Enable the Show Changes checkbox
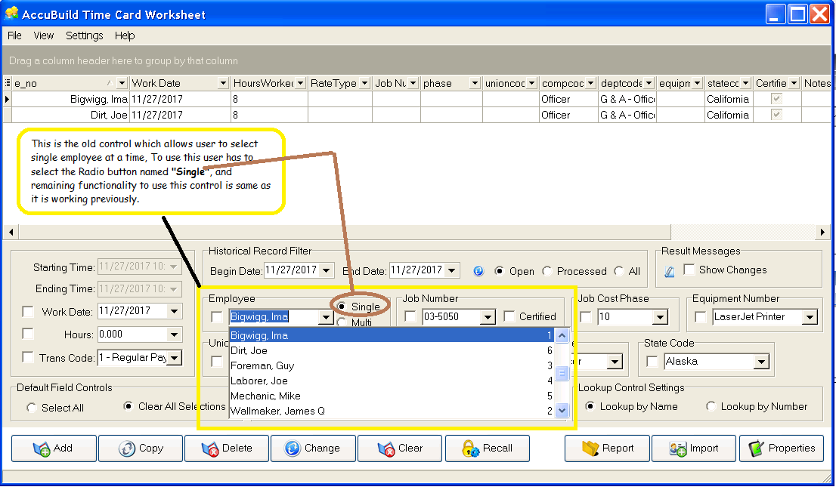This screenshot has width=836, height=487. click(x=689, y=270)
